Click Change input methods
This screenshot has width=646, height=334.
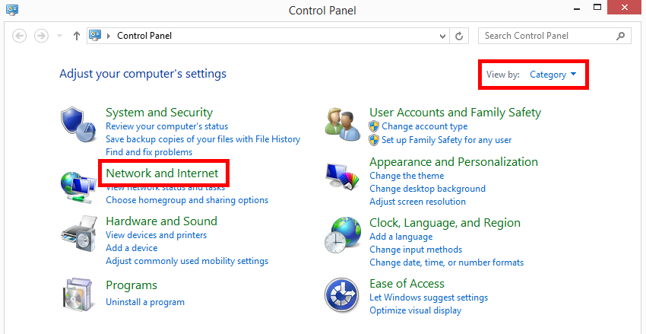tap(416, 250)
